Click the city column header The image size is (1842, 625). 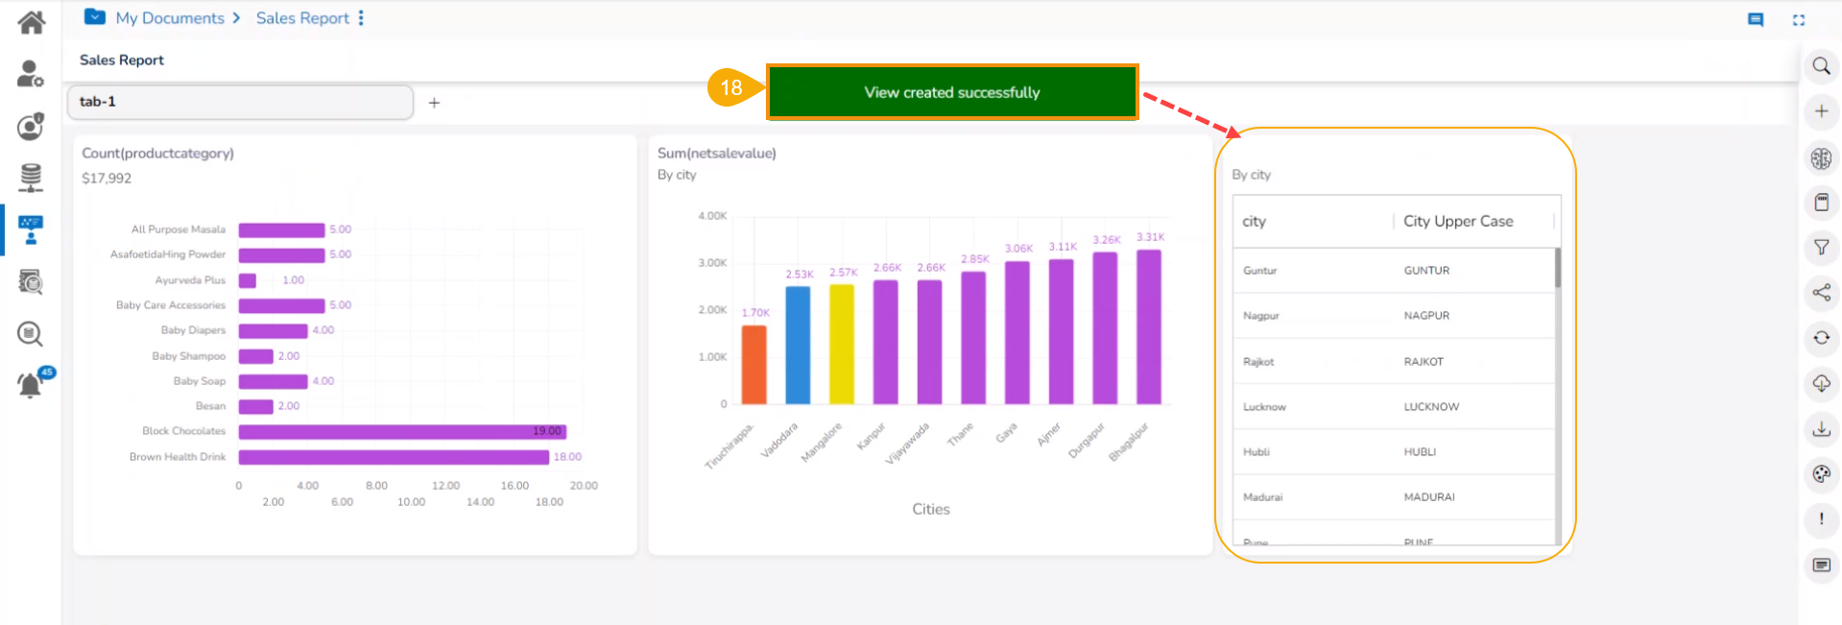(x=1314, y=221)
